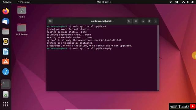
Task: Click the terminal title amitubuntu@Amit
Action: (x=103, y=21)
